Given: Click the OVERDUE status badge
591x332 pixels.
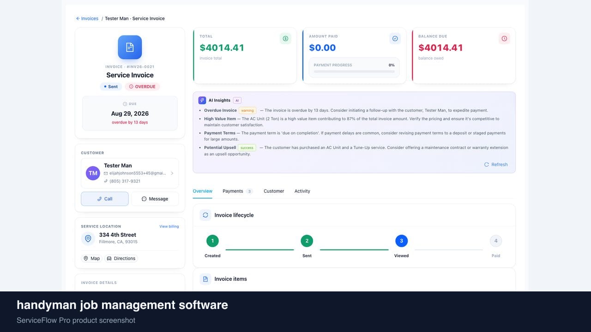Looking at the screenshot, I should coord(142,87).
